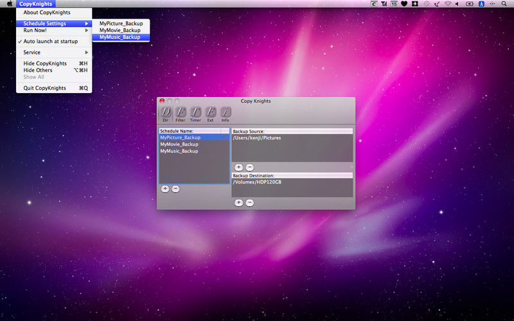
Task: Add a backup destination with plus button
Action: [238, 203]
